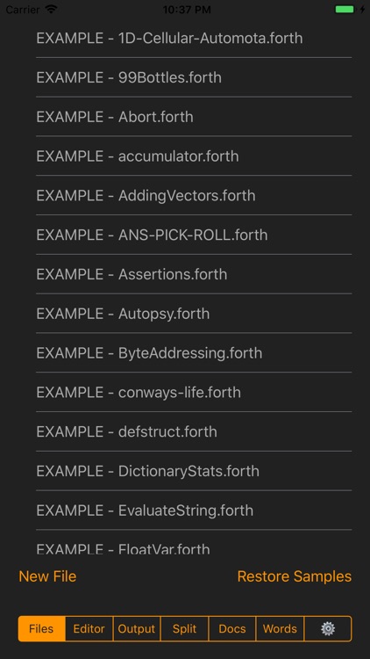Switch to the Editor tab
The image size is (370, 659).
pyautogui.click(x=89, y=629)
